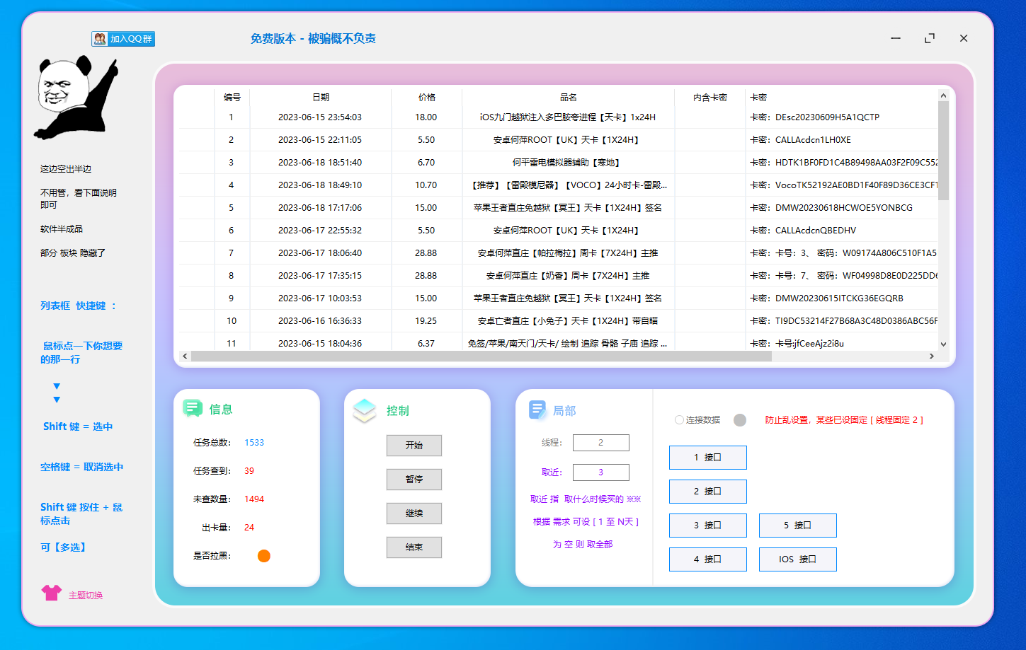Click the 价格 column header
The width and height of the screenshot is (1026, 650).
(x=426, y=98)
